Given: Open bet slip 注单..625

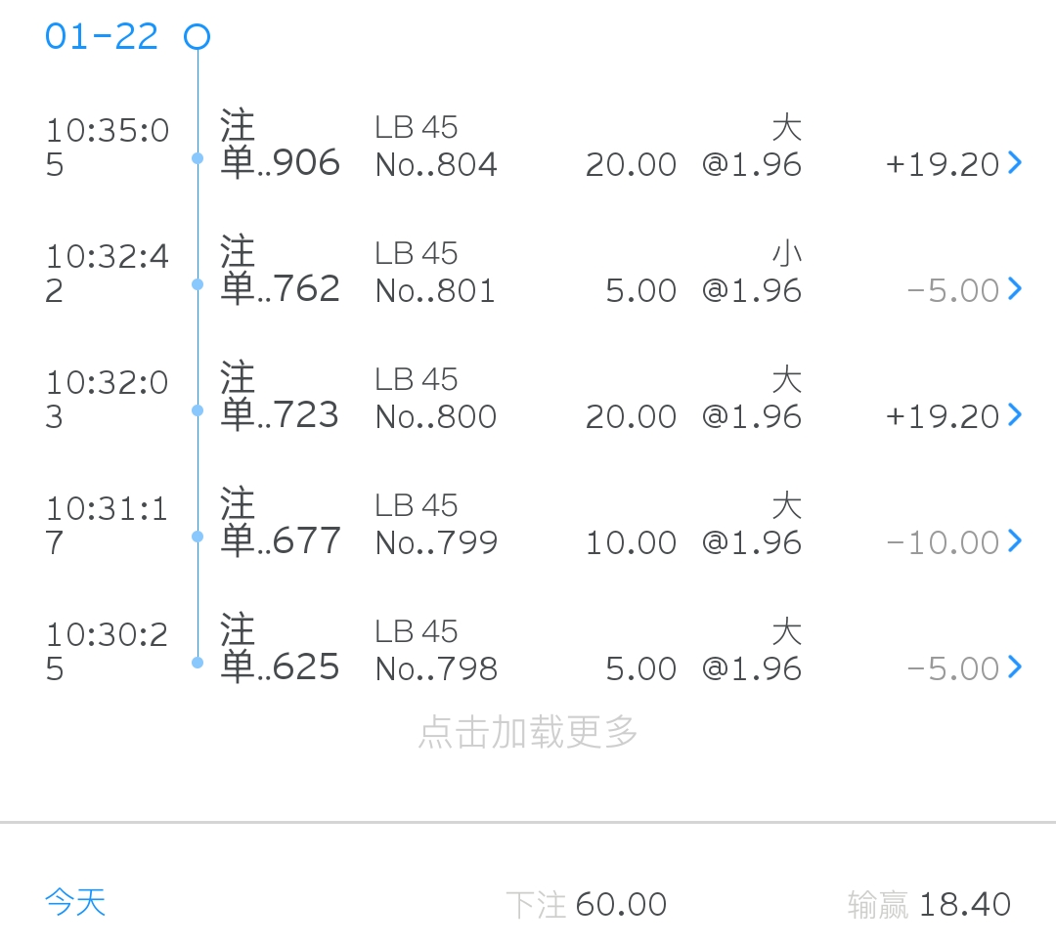Looking at the screenshot, I should coord(280,649).
